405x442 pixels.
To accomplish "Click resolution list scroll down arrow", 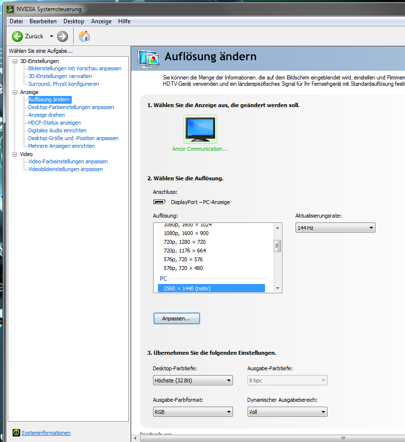I will pyautogui.click(x=278, y=288).
